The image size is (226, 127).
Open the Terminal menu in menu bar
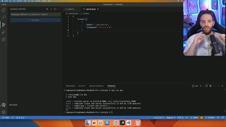pos(38,1)
